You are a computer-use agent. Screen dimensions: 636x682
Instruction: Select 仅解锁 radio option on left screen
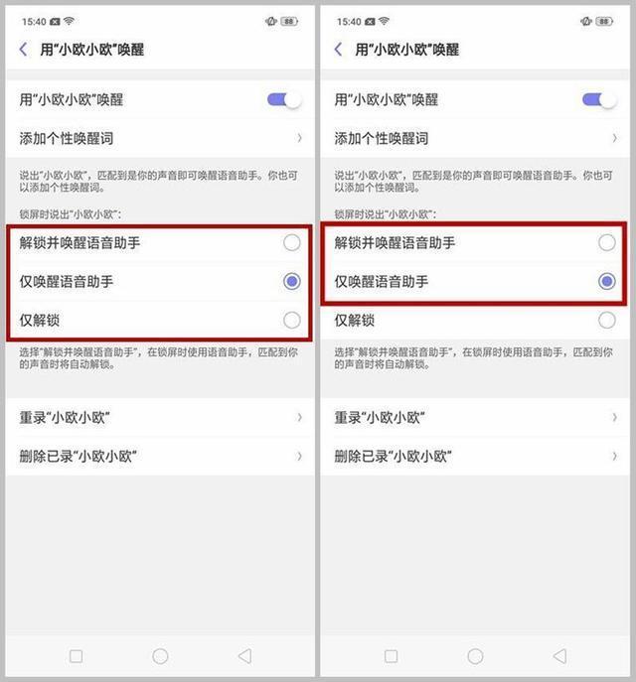point(291,321)
